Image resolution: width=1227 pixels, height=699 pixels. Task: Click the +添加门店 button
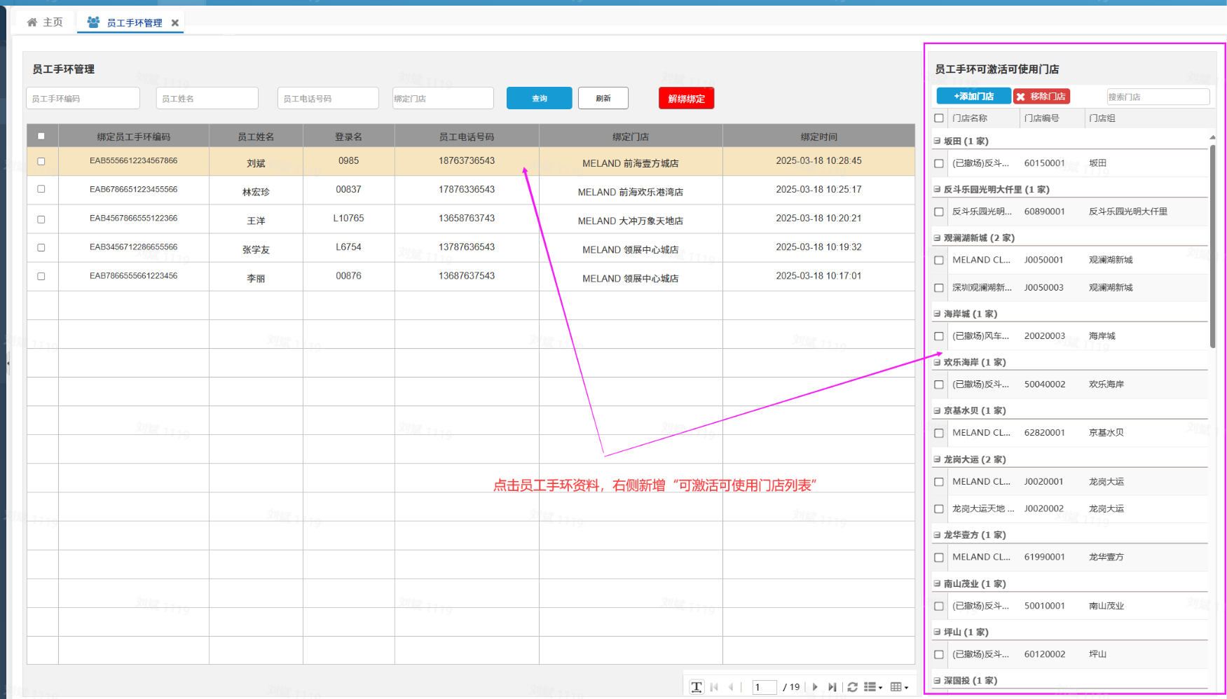(973, 97)
